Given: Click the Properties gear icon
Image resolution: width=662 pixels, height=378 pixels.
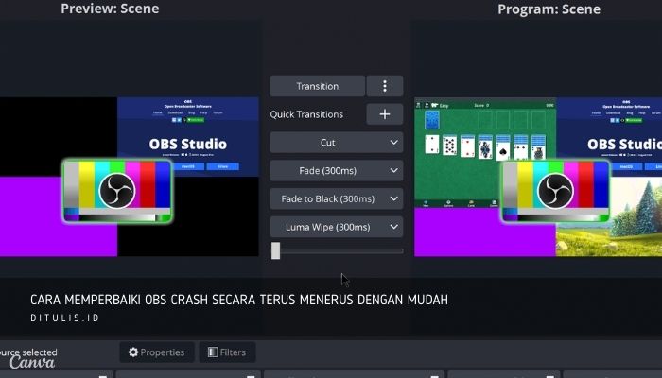Looking at the screenshot, I should [133, 352].
